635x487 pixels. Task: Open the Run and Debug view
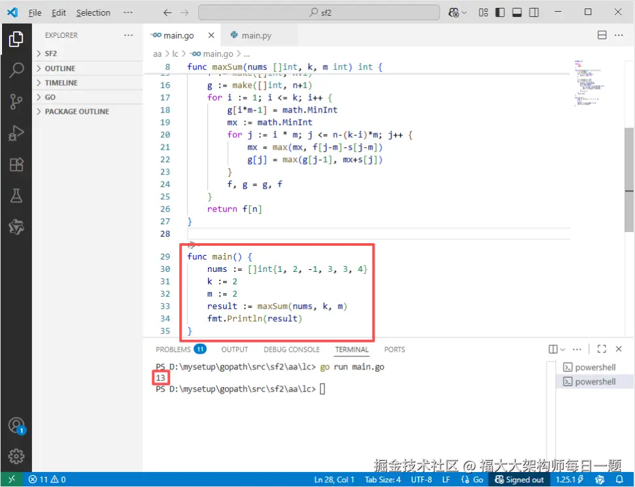coord(16,133)
